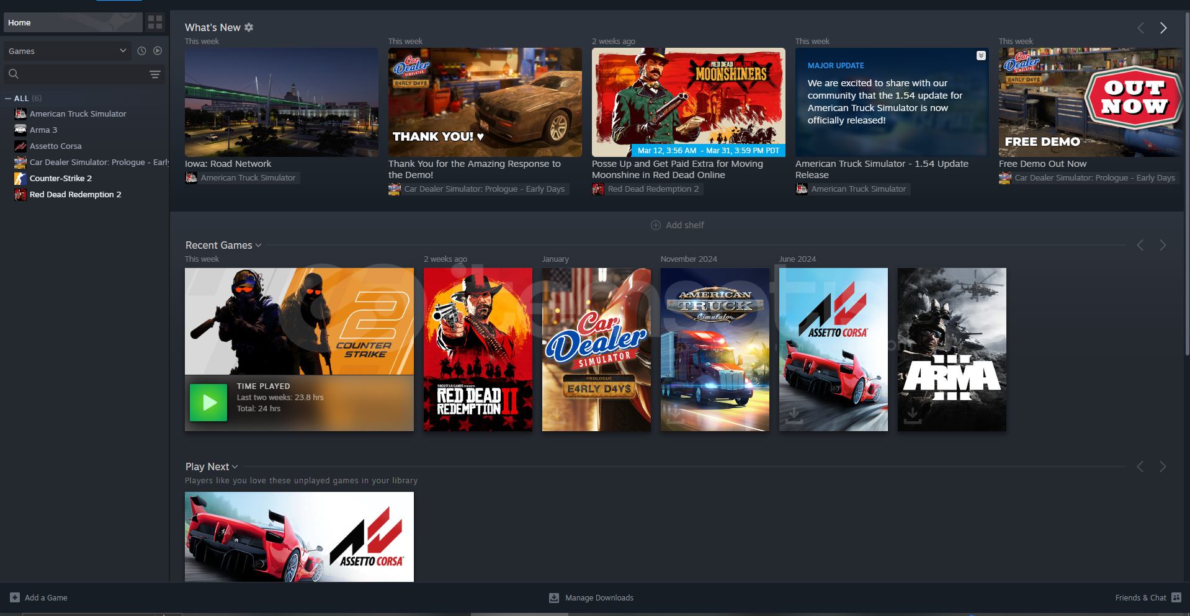Click the library search magnifier icon
Screen dimensions: 1190x616
click(x=13, y=74)
